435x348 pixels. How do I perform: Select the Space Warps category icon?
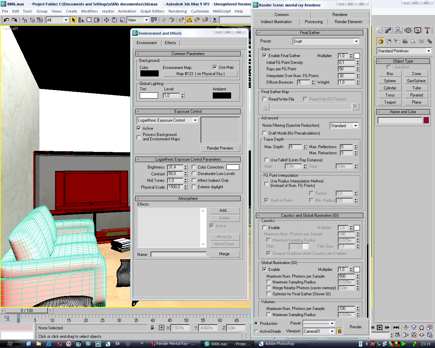coord(421,41)
